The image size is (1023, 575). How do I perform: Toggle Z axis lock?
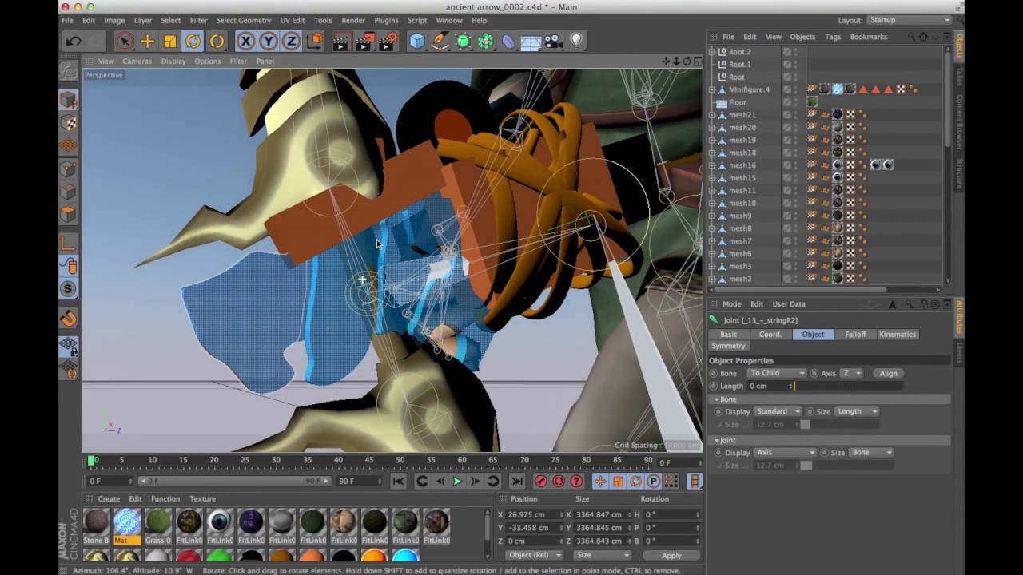pyautogui.click(x=292, y=42)
